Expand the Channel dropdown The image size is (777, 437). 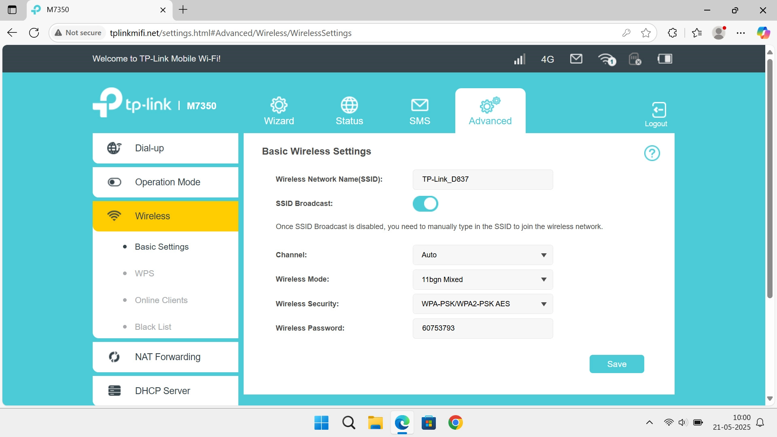click(x=482, y=255)
